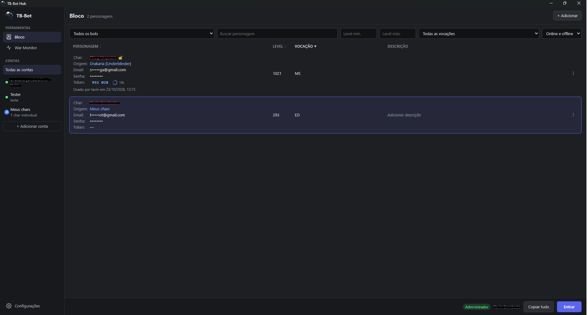The height and width of the screenshot is (315, 588).
Task: Click the DESCRIÇÃO column header
Action: click(398, 46)
